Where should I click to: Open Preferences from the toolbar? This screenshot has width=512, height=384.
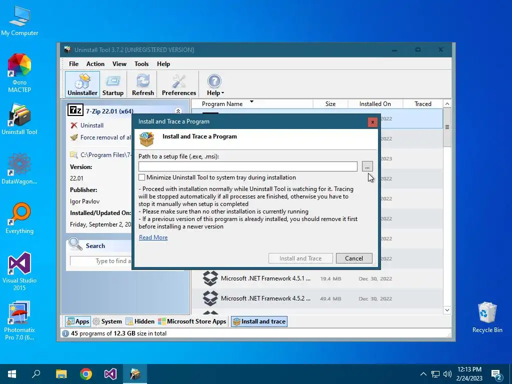click(x=179, y=84)
